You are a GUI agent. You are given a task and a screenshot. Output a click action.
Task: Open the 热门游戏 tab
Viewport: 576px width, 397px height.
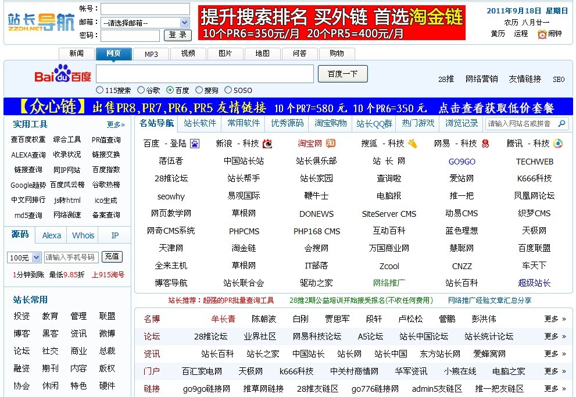418,123
